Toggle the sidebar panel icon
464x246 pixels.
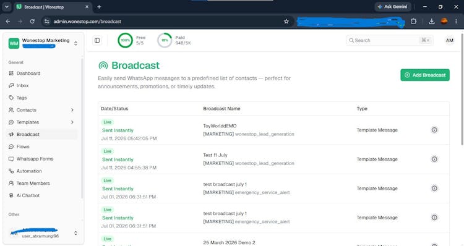[97, 41]
